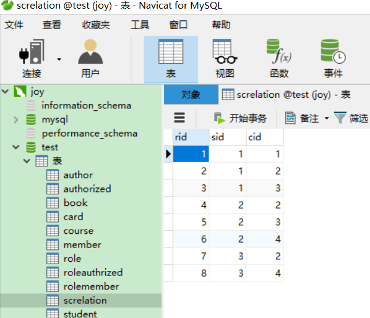Screen dimensions: 370x318
Task: Click the Navicat app icon in title bar
Action: 7,5
